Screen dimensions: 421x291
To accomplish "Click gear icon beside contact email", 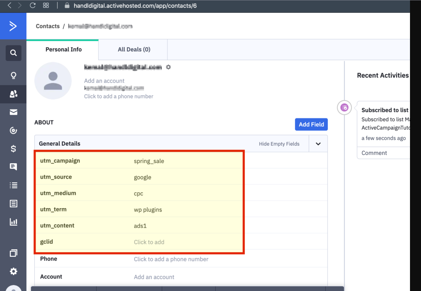I will [x=168, y=67].
